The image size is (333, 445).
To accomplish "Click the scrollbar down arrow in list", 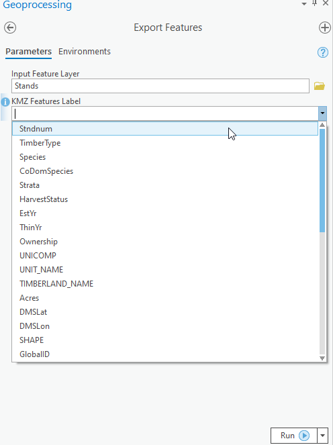I will 322,358.
